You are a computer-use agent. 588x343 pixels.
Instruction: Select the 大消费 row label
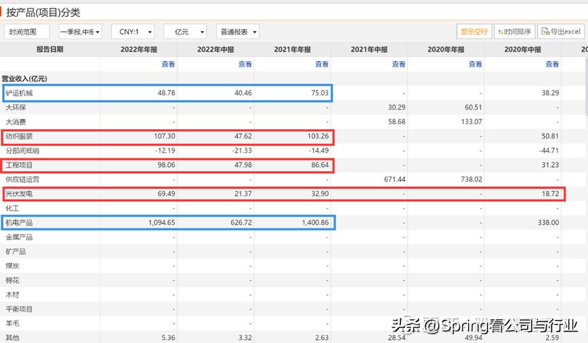pyautogui.click(x=16, y=122)
